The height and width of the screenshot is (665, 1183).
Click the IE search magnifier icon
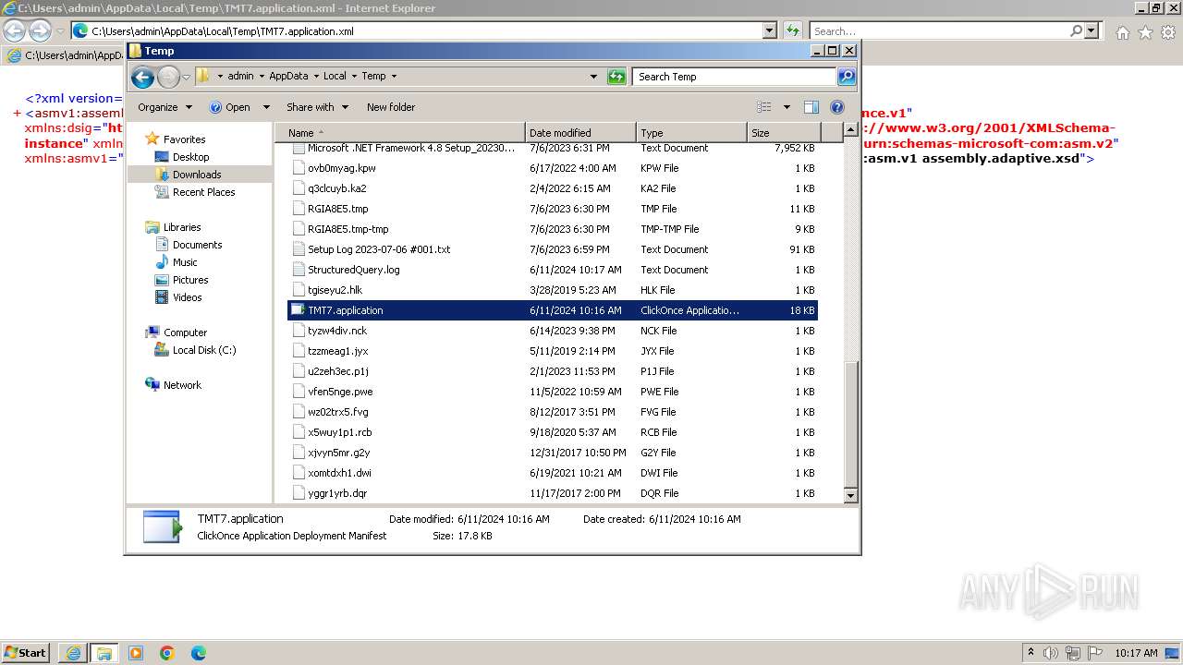click(x=1076, y=30)
